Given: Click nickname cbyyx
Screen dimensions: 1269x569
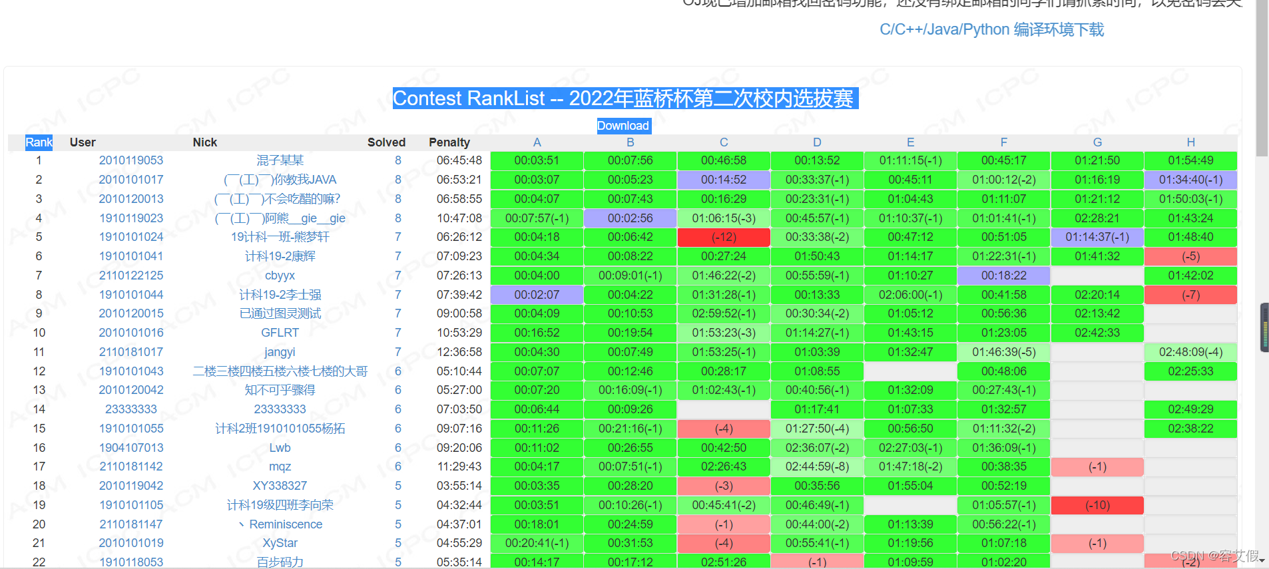Looking at the screenshot, I should [x=280, y=276].
